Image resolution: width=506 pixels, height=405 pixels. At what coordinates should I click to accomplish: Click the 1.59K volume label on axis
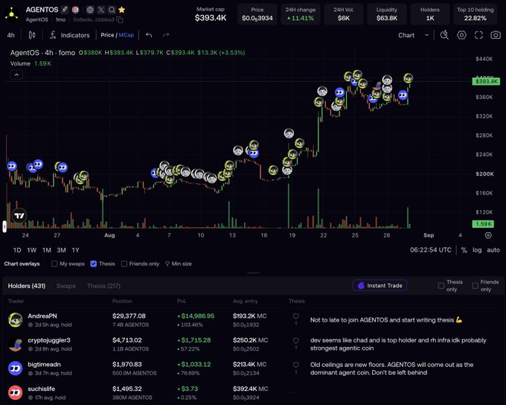tap(483, 224)
